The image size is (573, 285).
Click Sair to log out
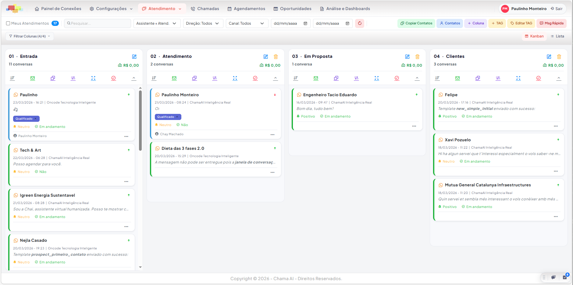[557, 9]
